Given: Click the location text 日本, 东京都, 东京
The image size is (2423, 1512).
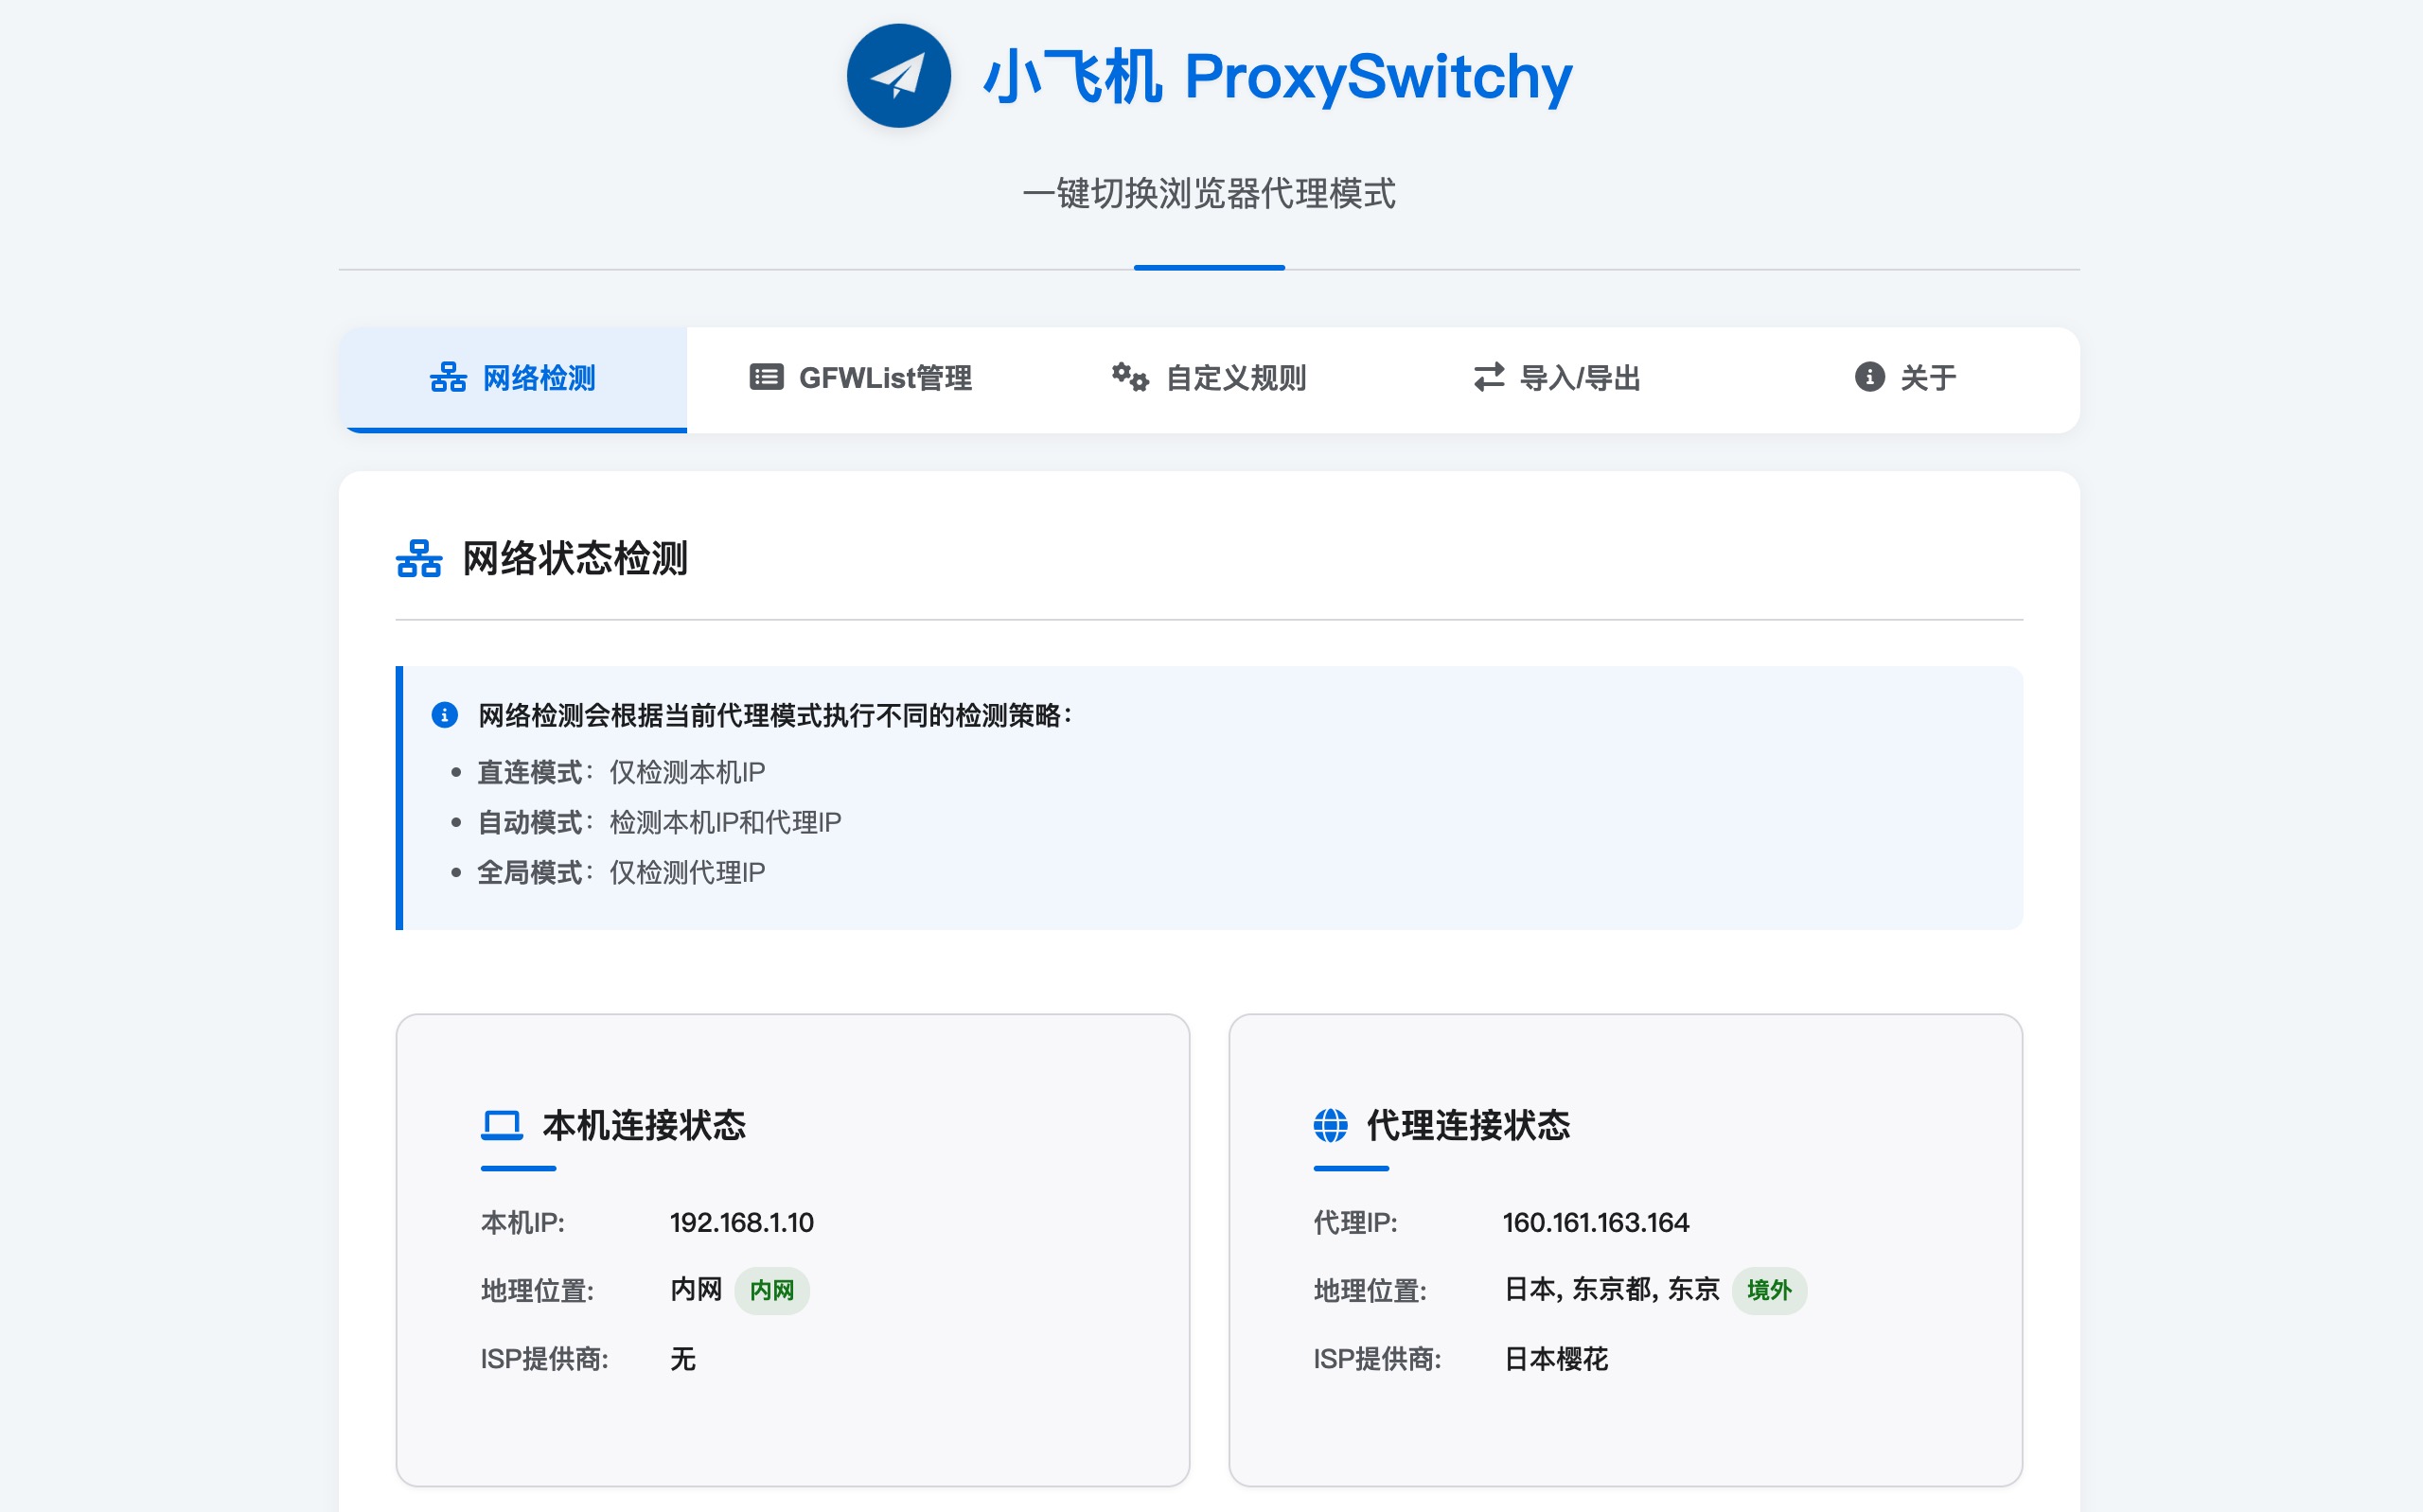Looking at the screenshot, I should click(x=1612, y=1290).
